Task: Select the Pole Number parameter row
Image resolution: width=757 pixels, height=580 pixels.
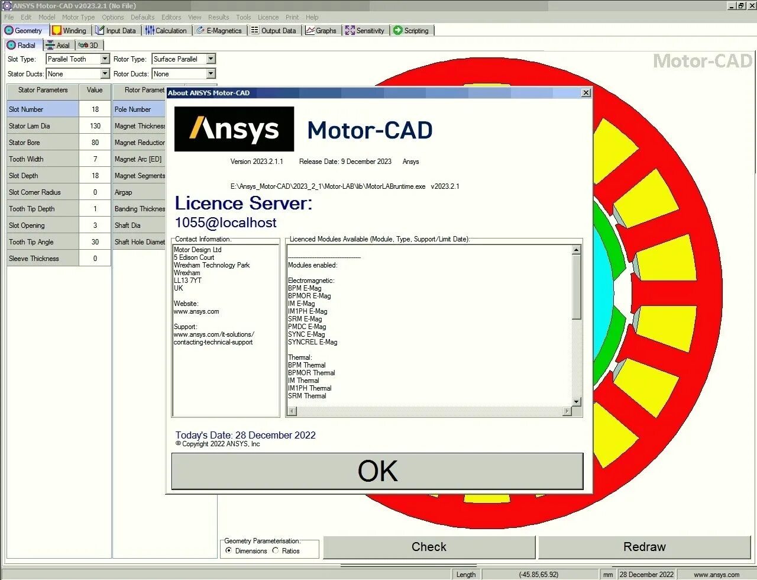Action: point(139,109)
